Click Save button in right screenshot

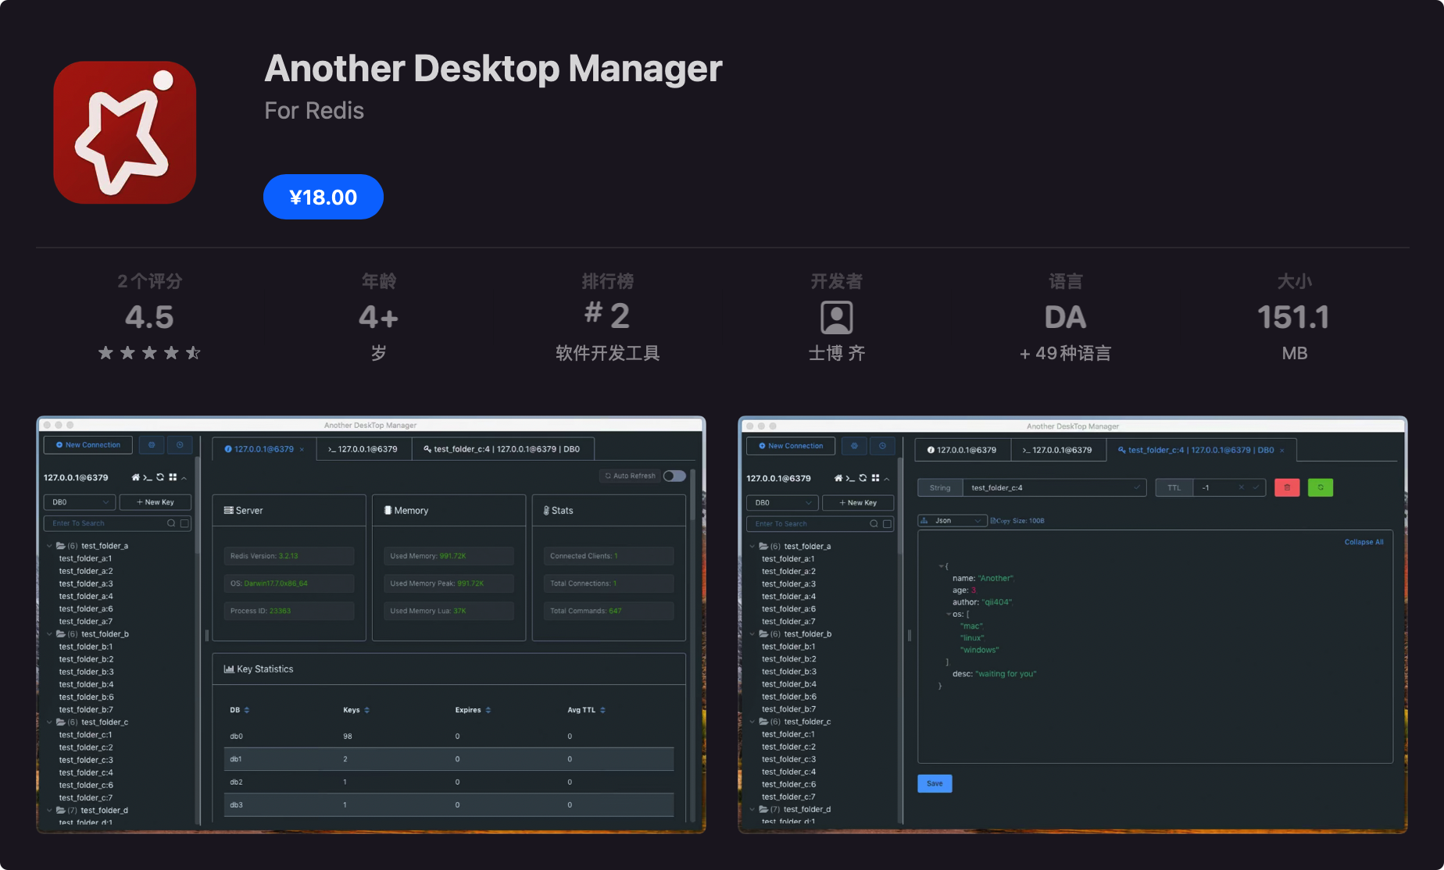[x=935, y=783]
